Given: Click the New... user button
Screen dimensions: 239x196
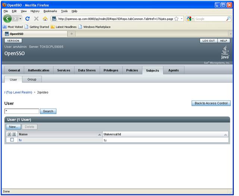Looking at the screenshot, I should (x=14, y=127).
